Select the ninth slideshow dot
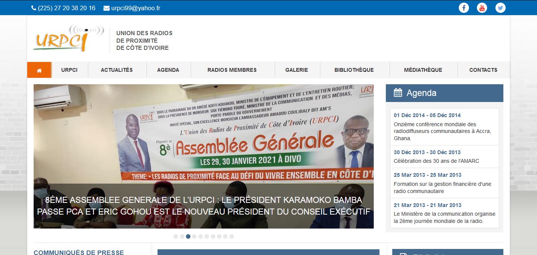This screenshot has width=537, height=255. click(225, 236)
